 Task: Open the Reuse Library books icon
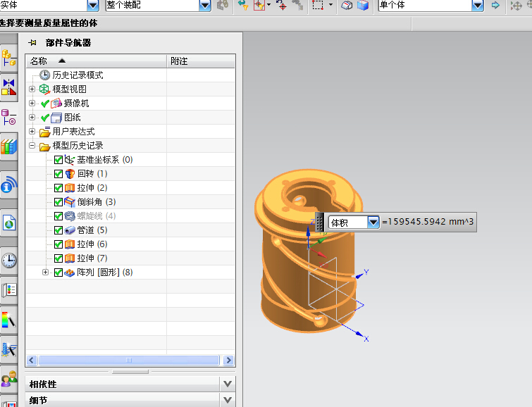(8, 146)
